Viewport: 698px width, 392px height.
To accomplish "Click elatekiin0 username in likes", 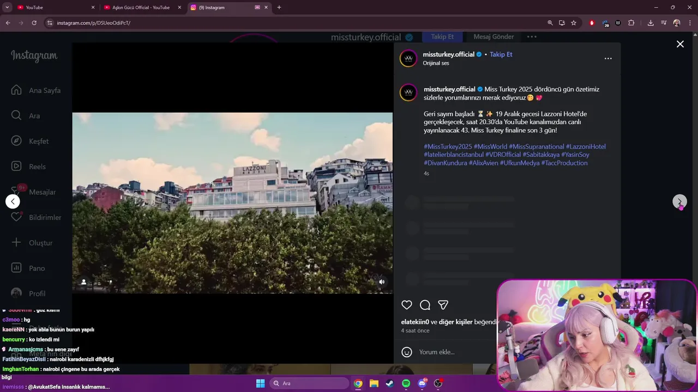I will [x=415, y=322].
